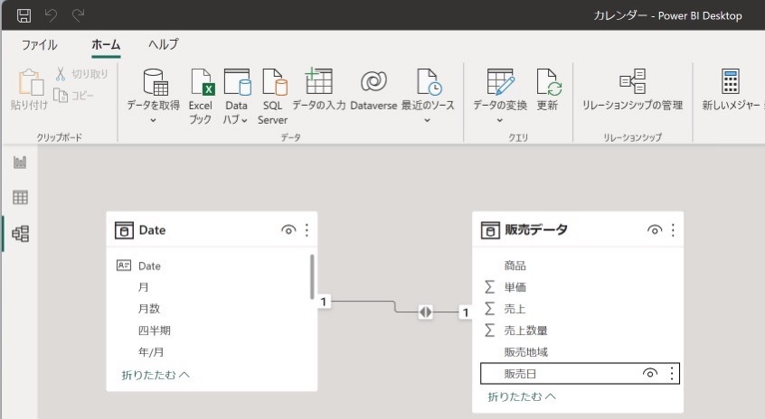765x419 pixels.
Task: Open more options for Date table
Action: [307, 230]
